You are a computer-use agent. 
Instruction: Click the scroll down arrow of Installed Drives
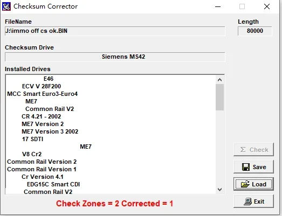(x=219, y=190)
